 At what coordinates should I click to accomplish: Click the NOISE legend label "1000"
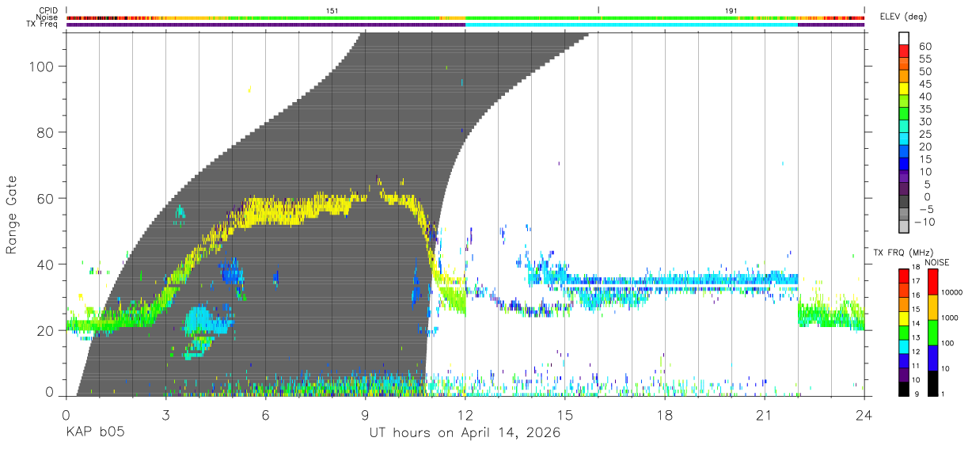pos(951,318)
